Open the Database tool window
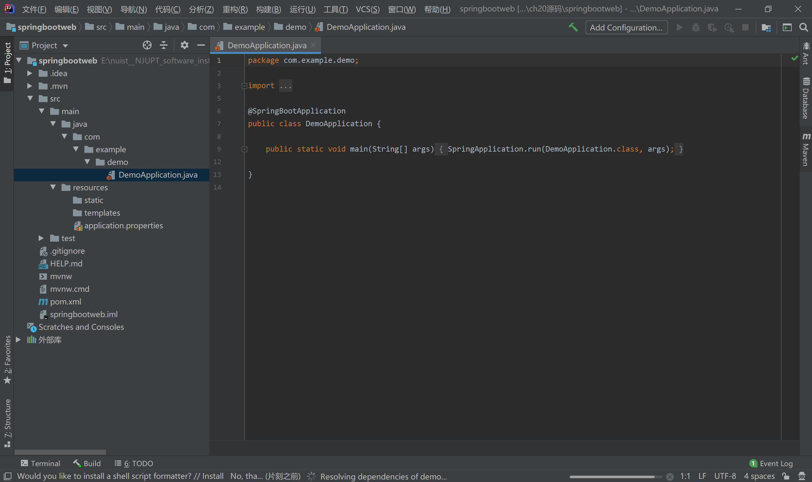Image resolution: width=812 pixels, height=482 pixels. (806, 98)
